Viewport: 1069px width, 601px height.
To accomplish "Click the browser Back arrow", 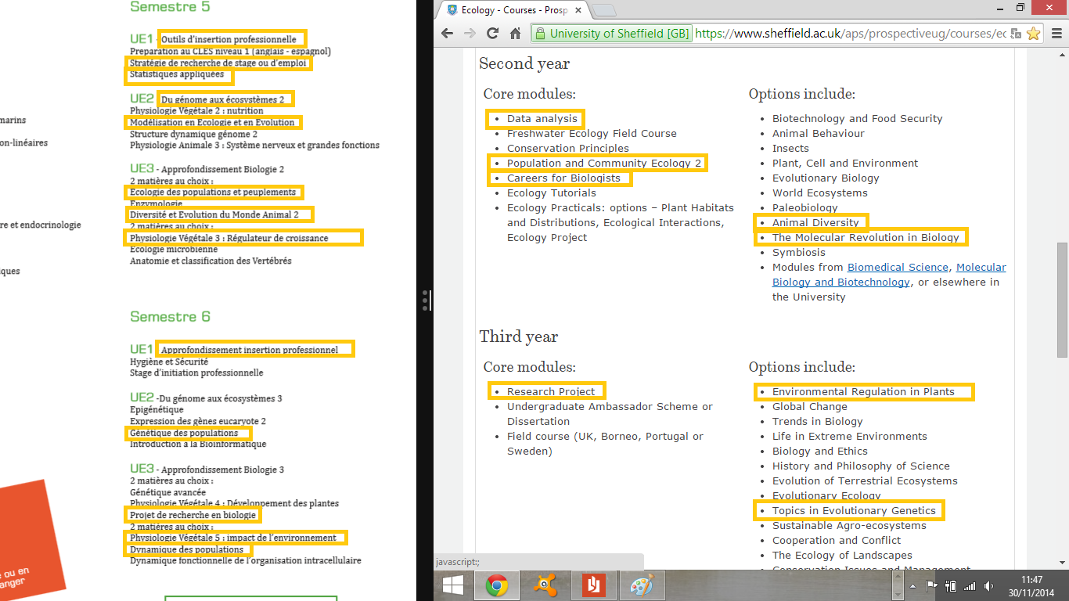I will [448, 33].
